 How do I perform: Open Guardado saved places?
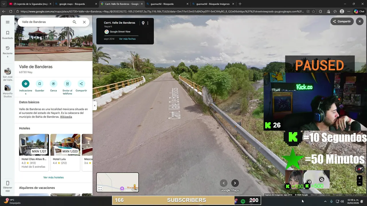coord(8,35)
